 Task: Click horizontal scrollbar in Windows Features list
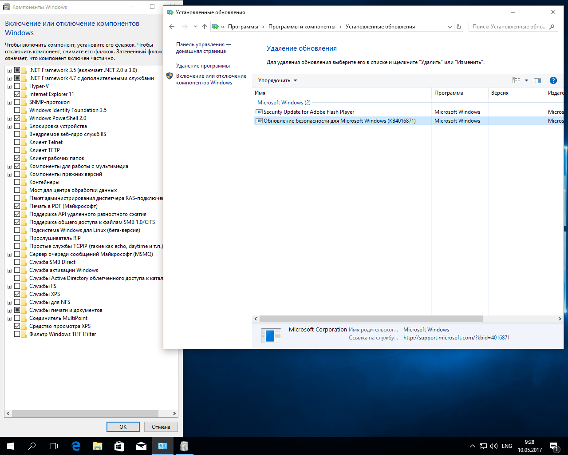[85, 413]
